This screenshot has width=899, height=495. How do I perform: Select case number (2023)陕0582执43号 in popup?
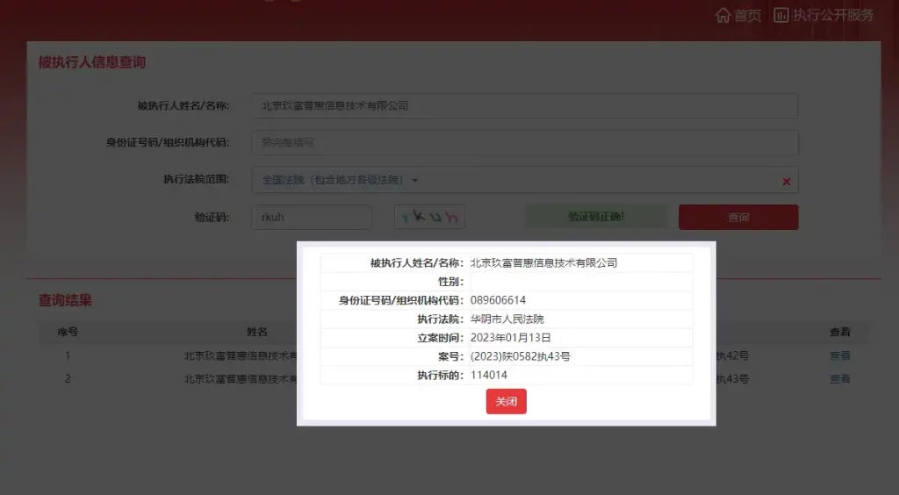pos(521,356)
